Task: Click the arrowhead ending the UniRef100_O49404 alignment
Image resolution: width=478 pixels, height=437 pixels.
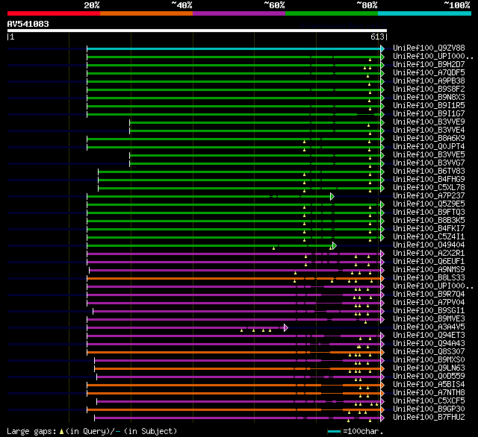Action: (335, 245)
